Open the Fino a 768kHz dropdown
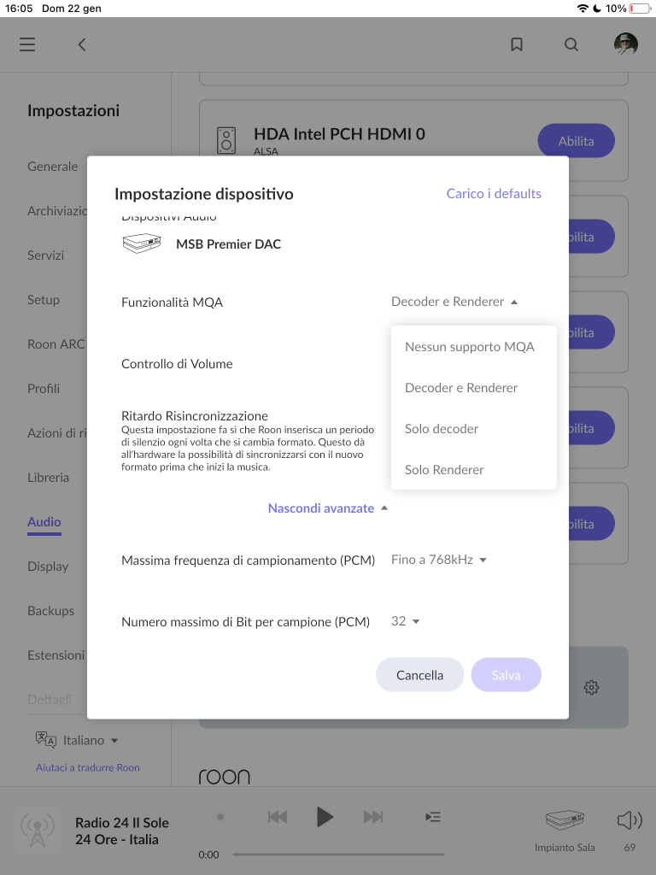This screenshot has height=875, width=656. click(439, 560)
